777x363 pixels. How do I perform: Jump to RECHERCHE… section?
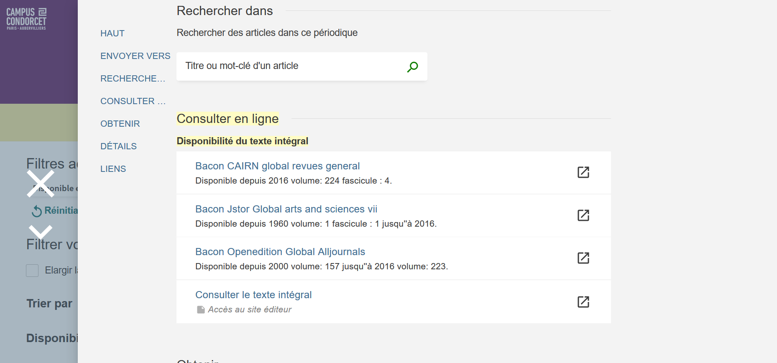[x=133, y=79]
